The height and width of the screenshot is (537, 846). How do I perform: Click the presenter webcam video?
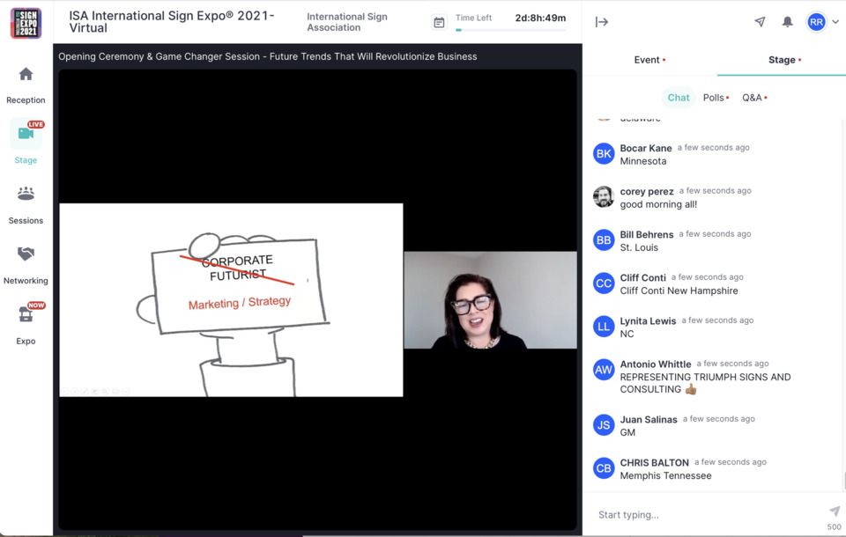(490, 300)
